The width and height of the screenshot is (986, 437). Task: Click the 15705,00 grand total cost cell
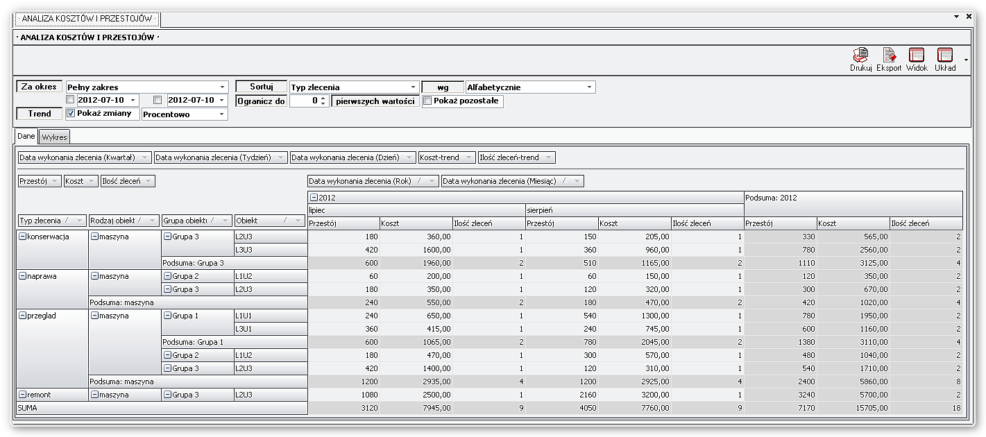coord(853,408)
